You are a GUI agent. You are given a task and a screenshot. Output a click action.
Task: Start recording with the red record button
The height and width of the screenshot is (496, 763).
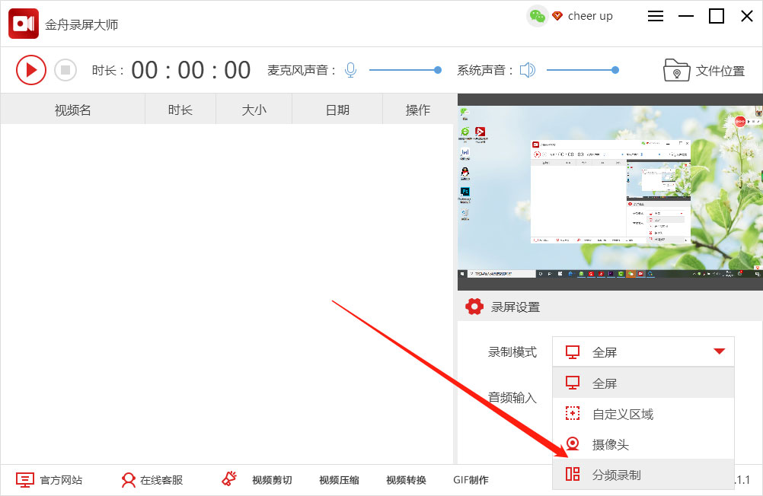[31, 69]
